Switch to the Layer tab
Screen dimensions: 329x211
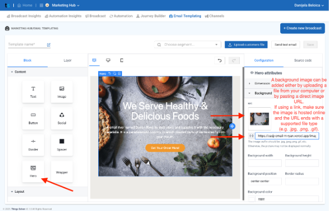(x=68, y=61)
